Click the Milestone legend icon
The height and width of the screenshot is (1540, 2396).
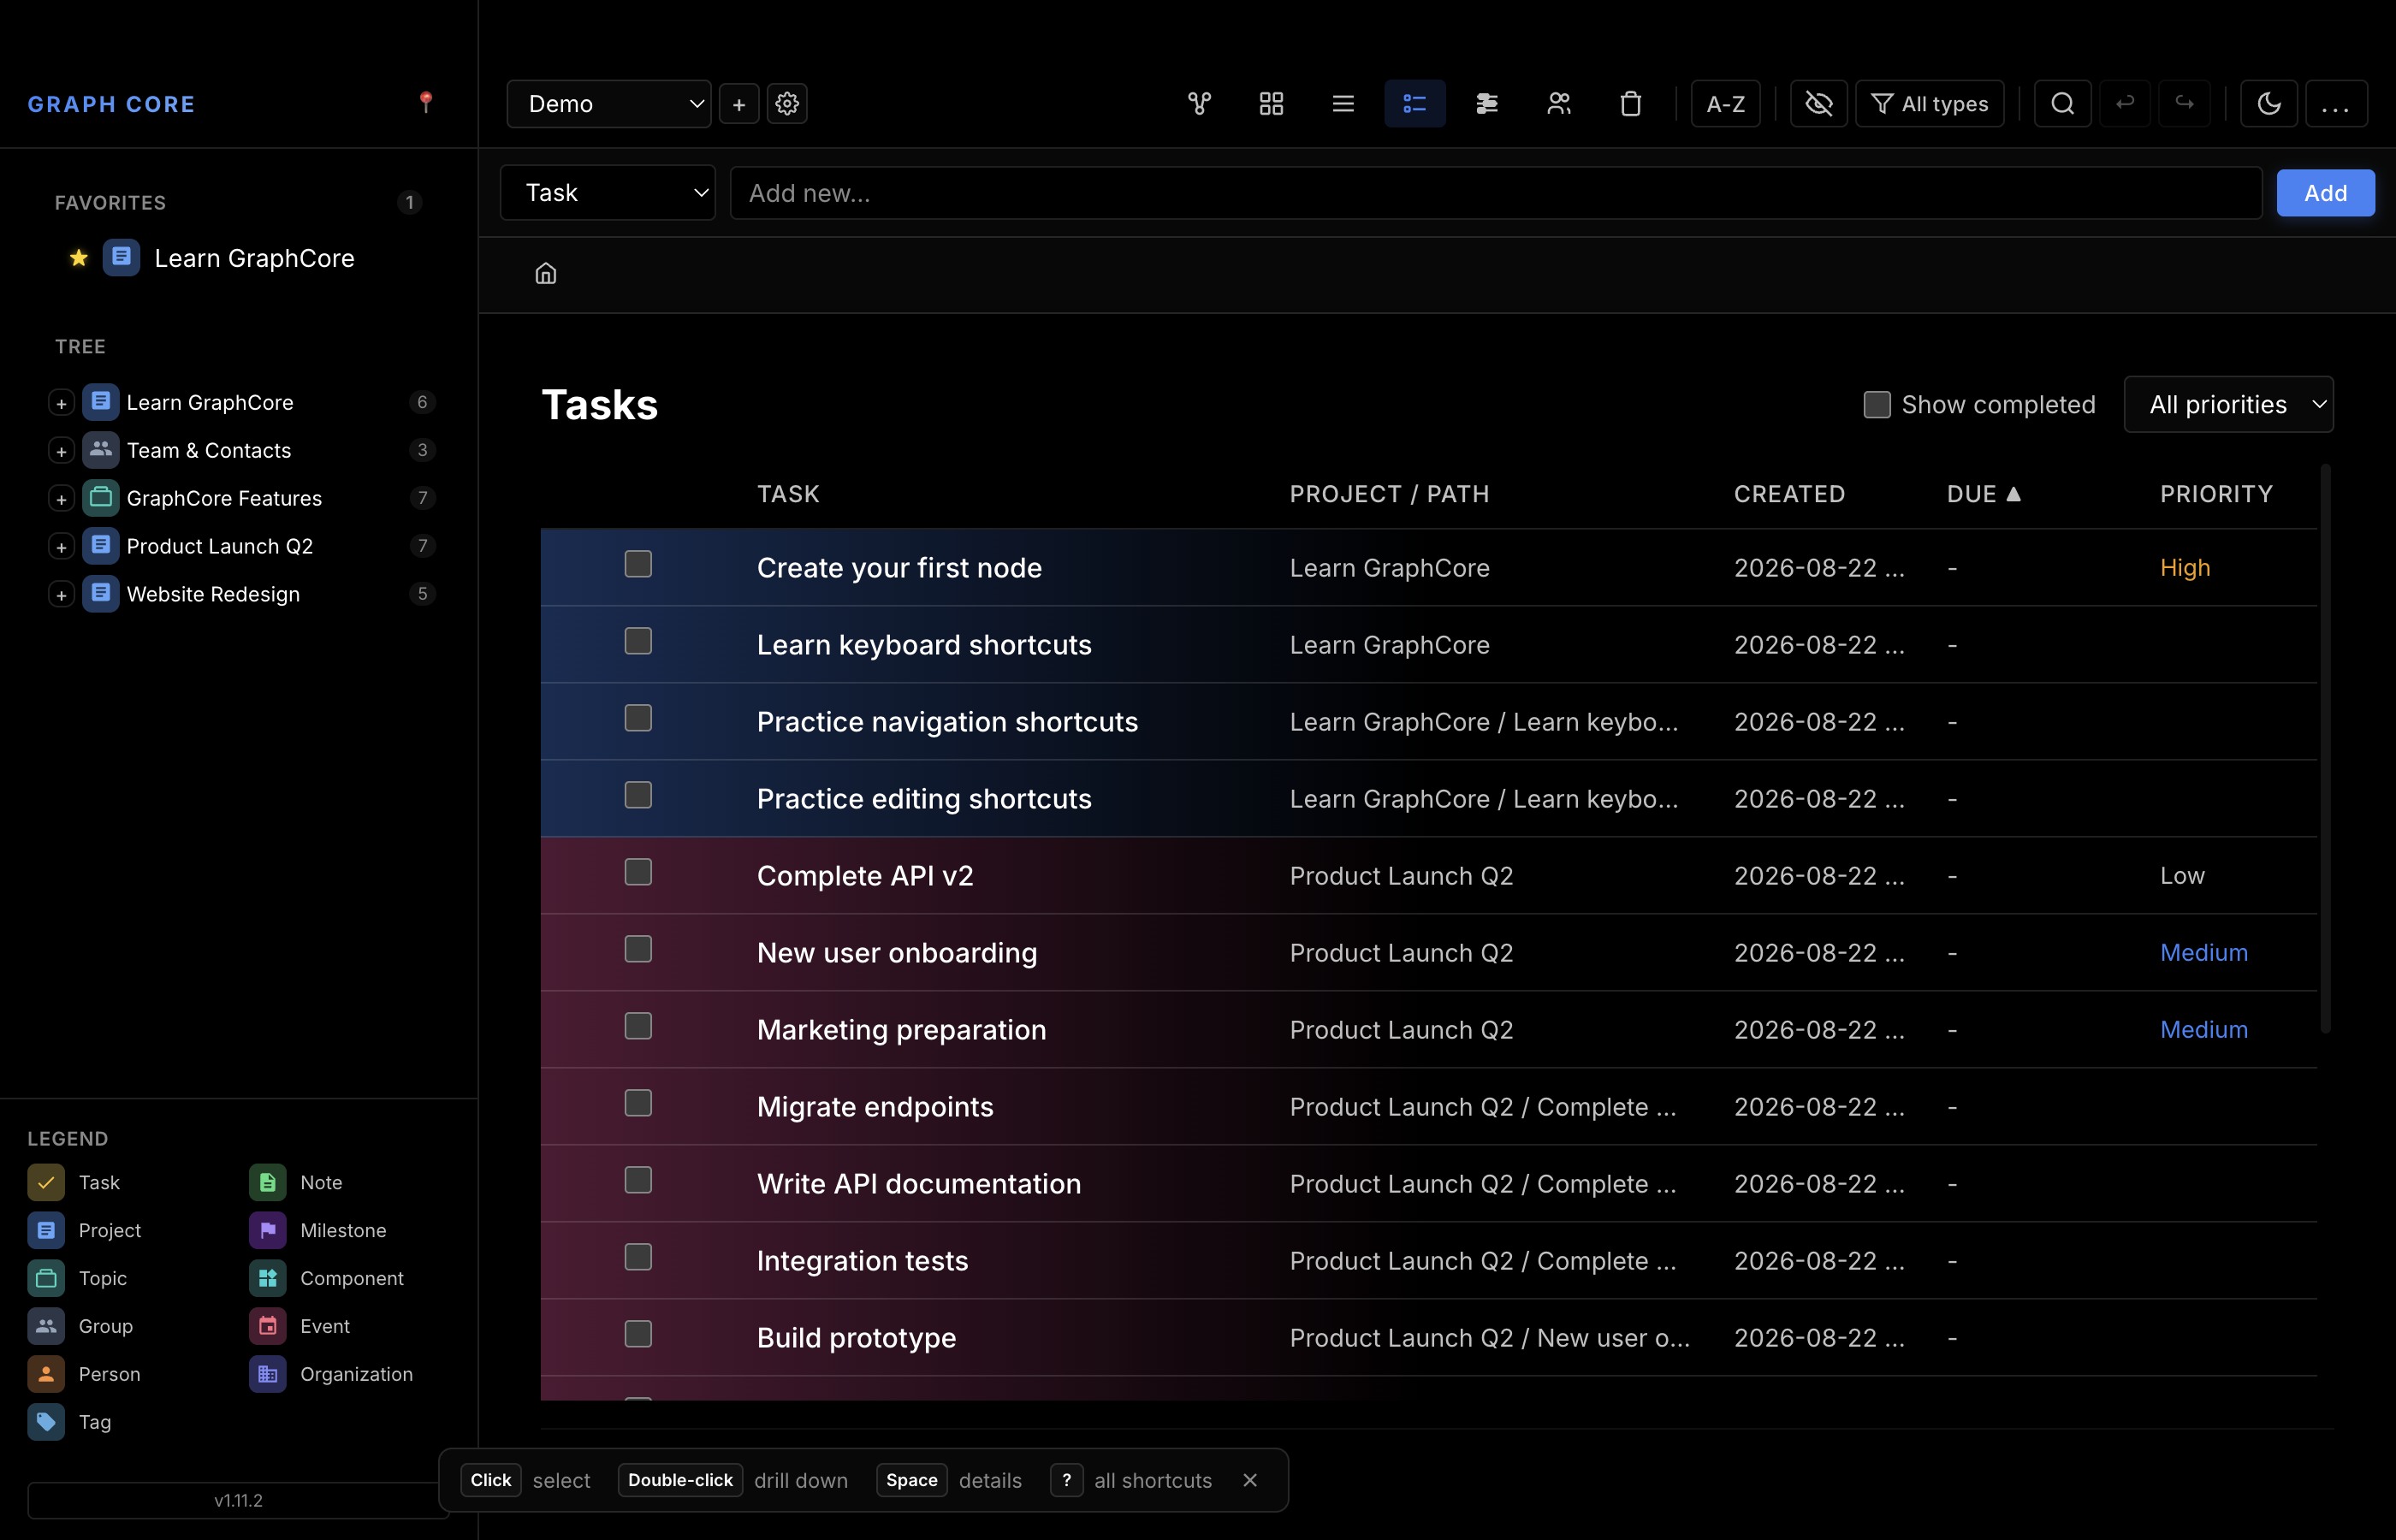268,1231
